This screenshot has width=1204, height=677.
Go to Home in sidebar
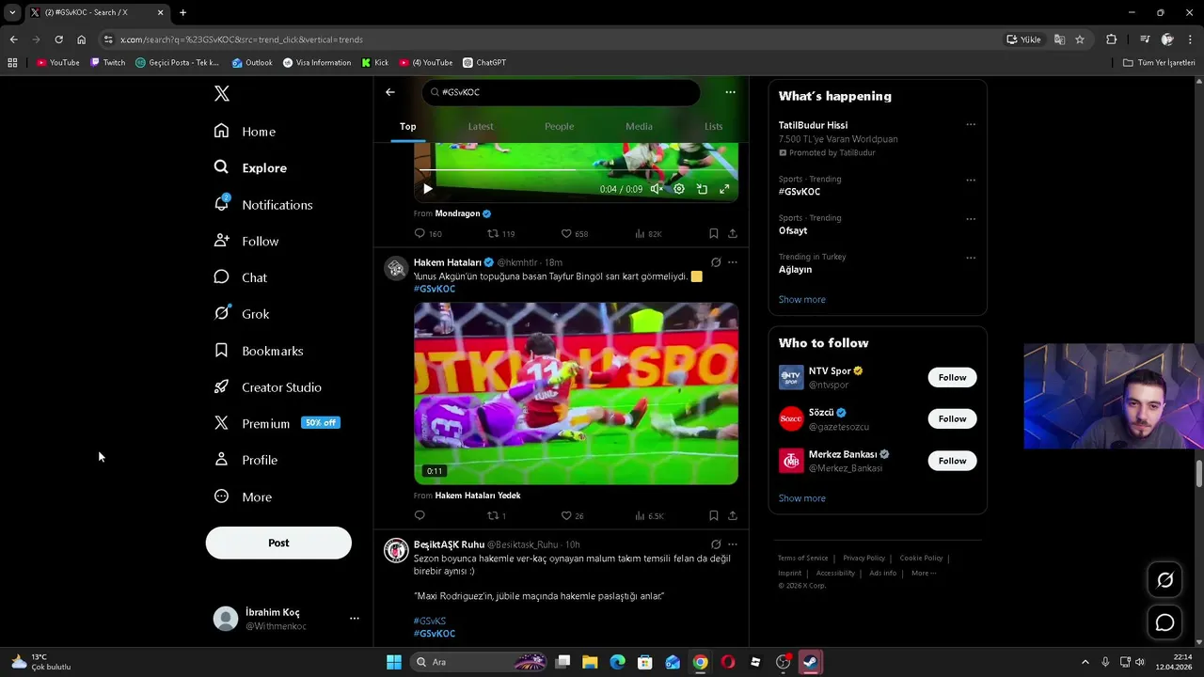[x=245, y=132]
